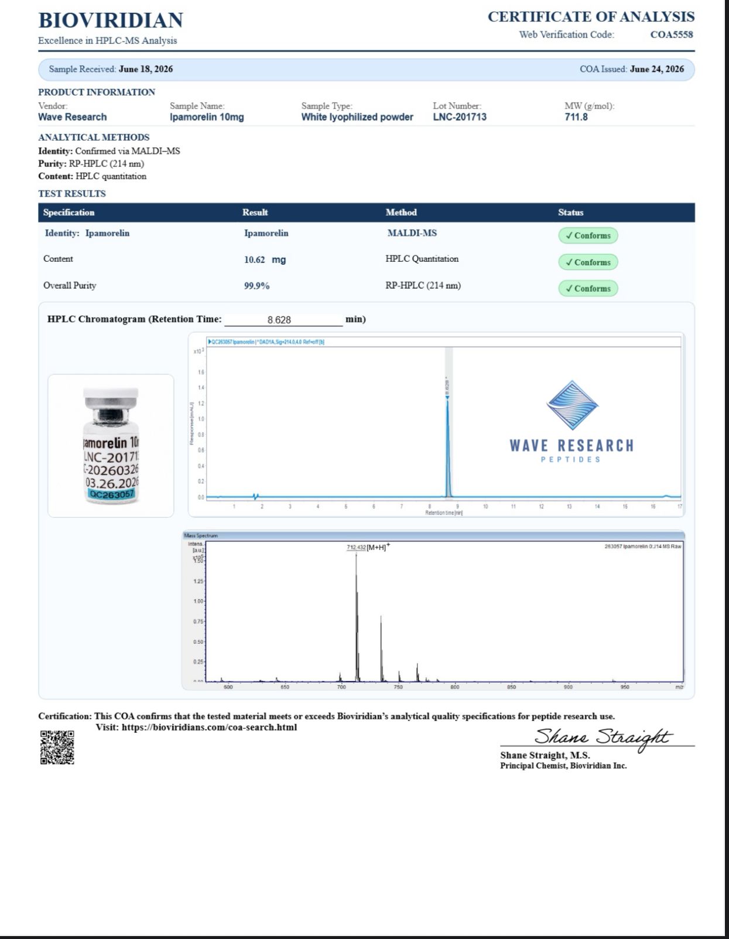This screenshot has width=729, height=939.
Task: Click the Identity: Ipamorelin specification cell
Action: [87, 233]
